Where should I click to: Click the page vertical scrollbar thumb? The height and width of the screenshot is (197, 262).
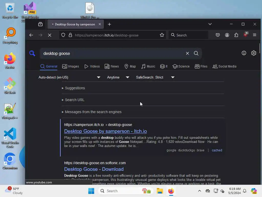(x=260, y=48)
